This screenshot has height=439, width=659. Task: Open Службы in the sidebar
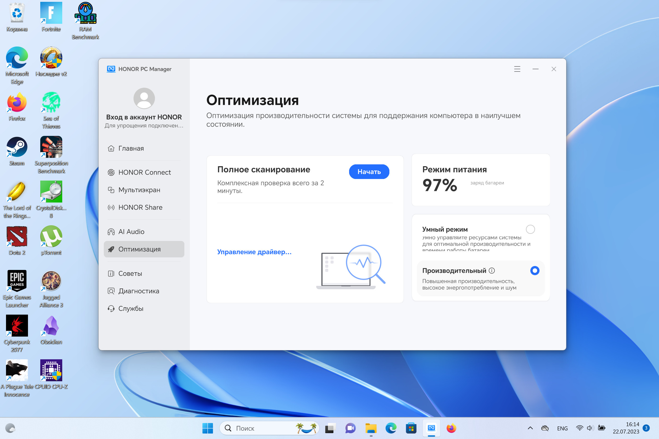[144, 309]
